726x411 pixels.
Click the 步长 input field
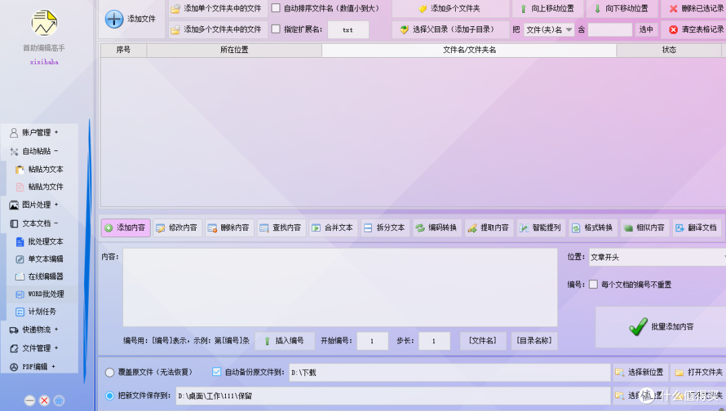coord(434,341)
